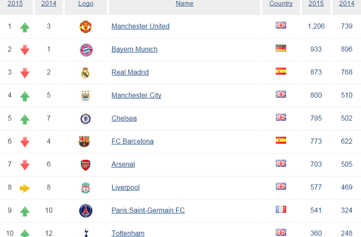The height and width of the screenshot is (237, 361).
Task: Click the Liverpool club logo
Action: [85, 188]
